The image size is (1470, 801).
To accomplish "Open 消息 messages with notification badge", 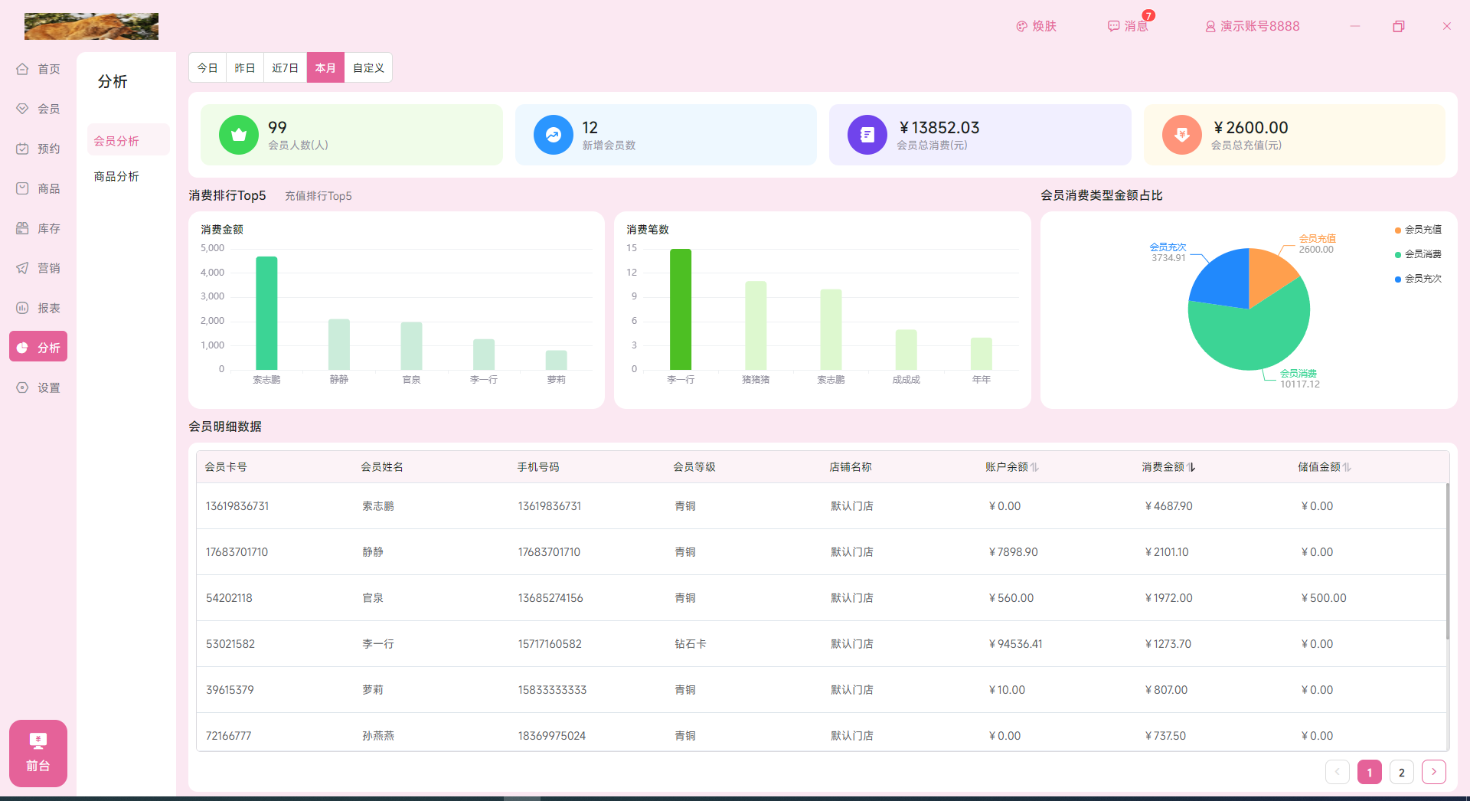I will click(1129, 26).
